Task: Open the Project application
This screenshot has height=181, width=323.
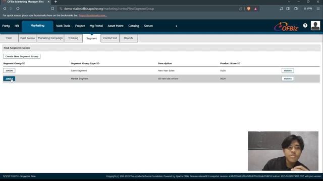Action: [80, 26]
